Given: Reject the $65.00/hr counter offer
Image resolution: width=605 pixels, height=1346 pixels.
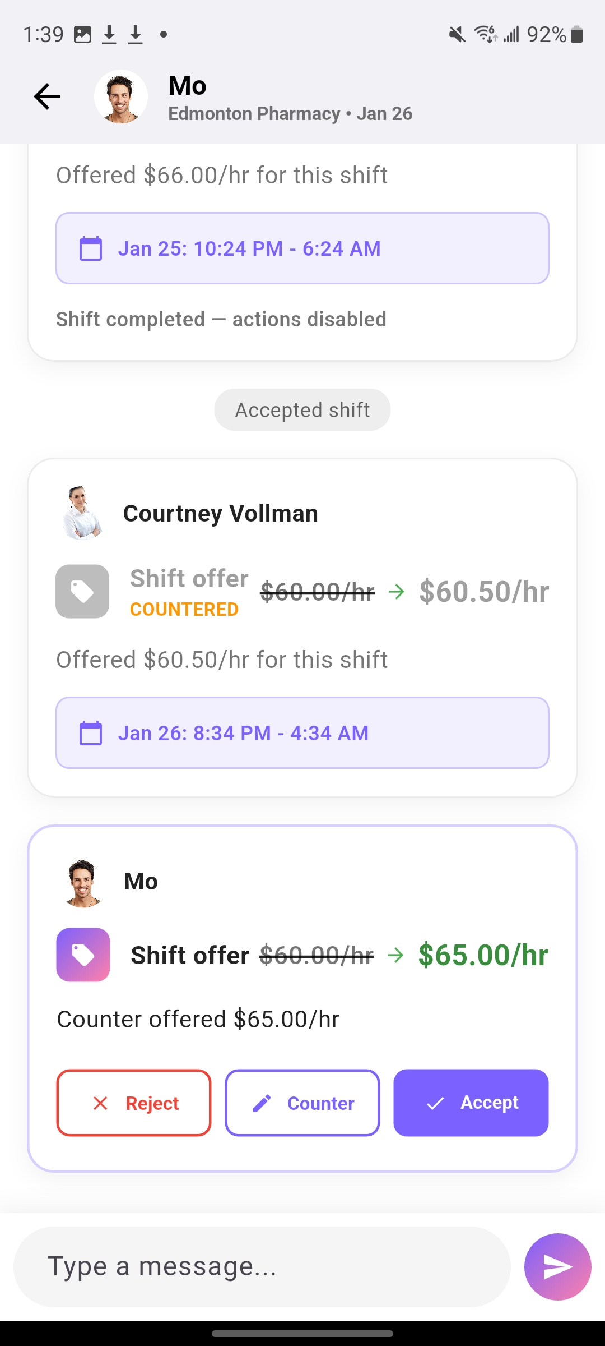Looking at the screenshot, I should (x=133, y=1103).
